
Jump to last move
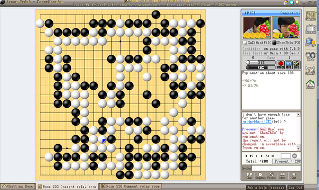(273, 156)
